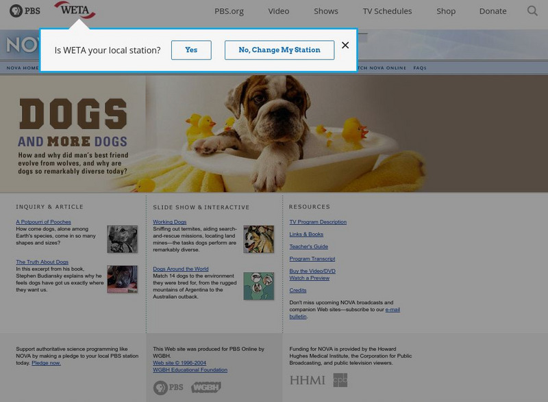This screenshot has height=402, width=548.
Task: Open Links & Books resource
Action: (x=306, y=234)
